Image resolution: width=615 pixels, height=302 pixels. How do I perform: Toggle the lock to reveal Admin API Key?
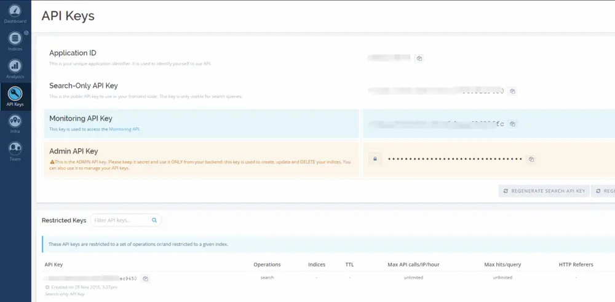[375, 159]
